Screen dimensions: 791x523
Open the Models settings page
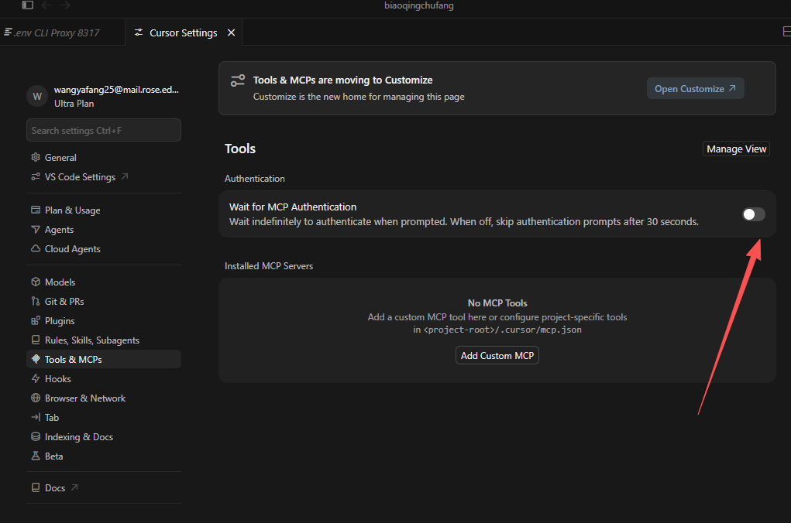pyautogui.click(x=103, y=282)
